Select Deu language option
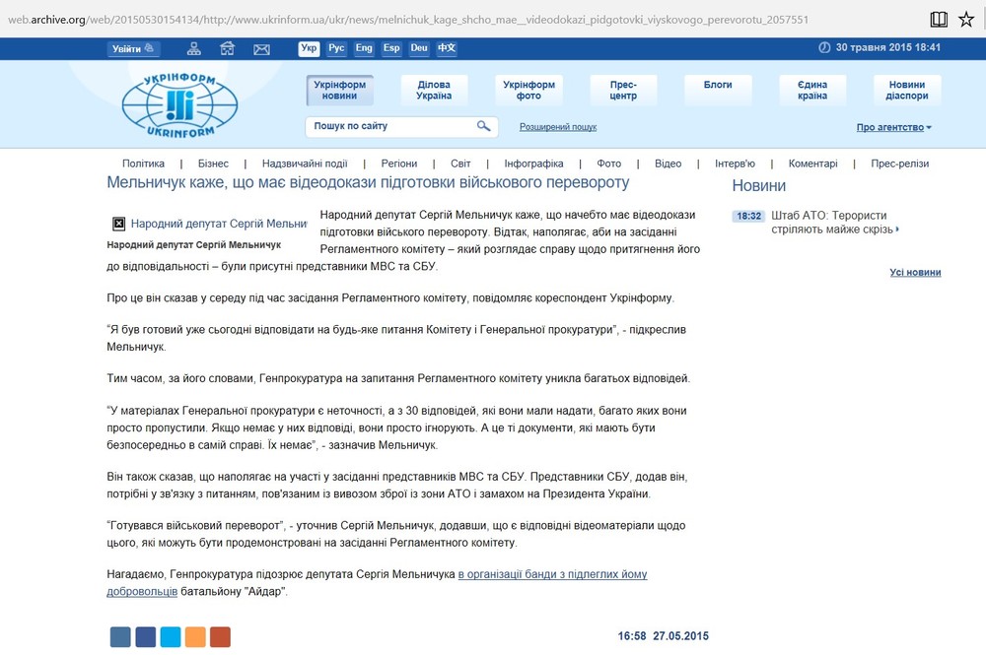 point(419,48)
